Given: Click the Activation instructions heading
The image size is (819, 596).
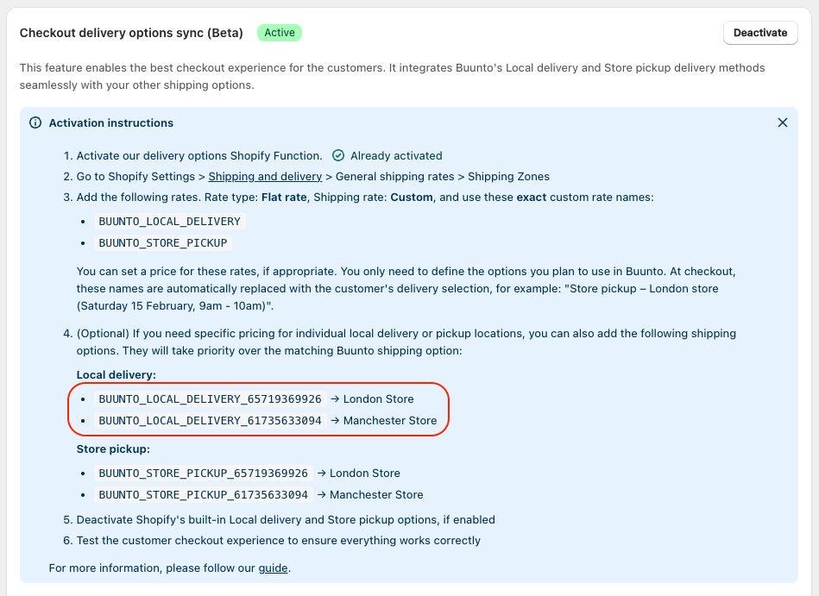Looking at the screenshot, I should (111, 122).
